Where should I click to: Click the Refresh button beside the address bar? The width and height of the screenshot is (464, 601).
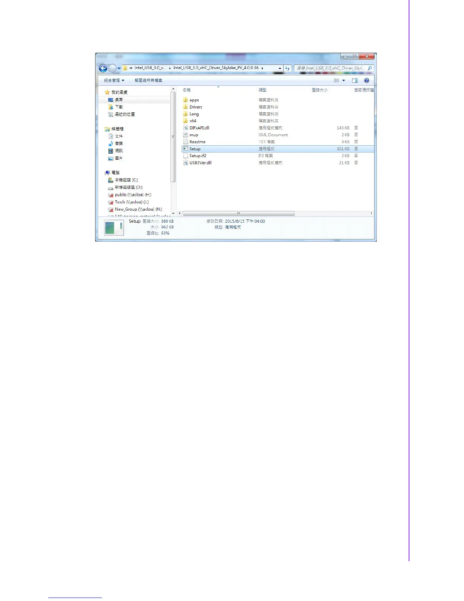coord(287,68)
